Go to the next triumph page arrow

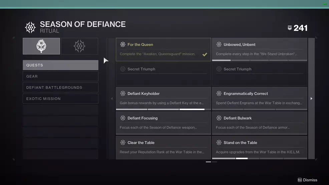tap(311, 99)
